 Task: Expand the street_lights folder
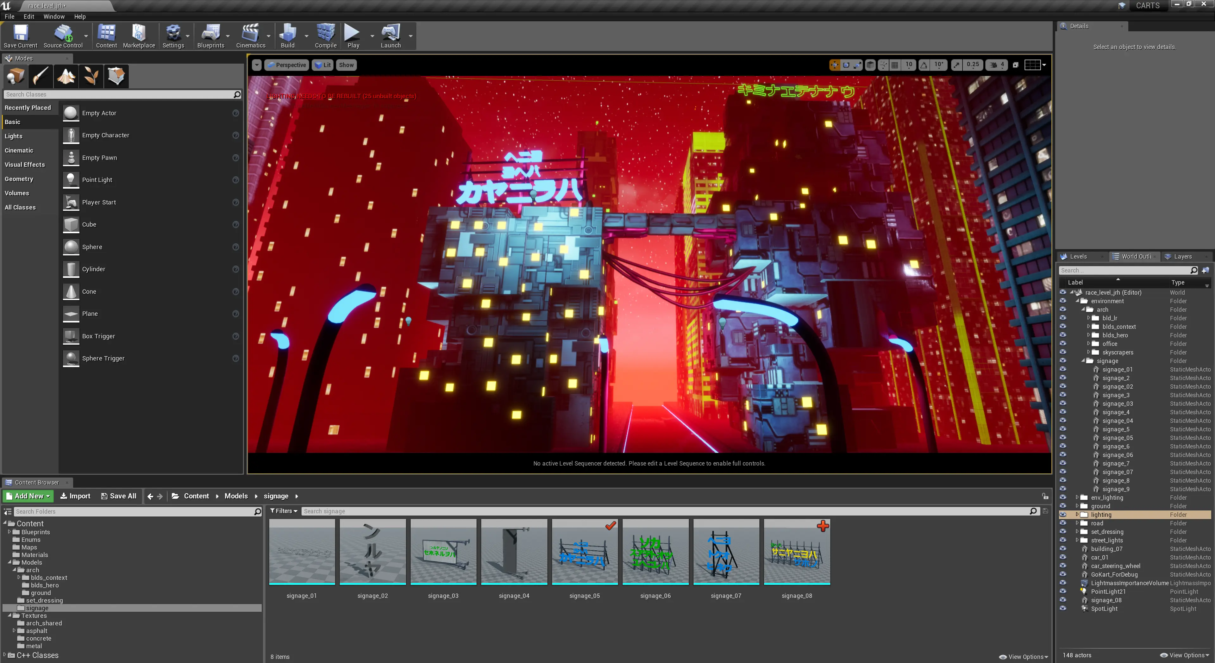click(x=1077, y=540)
